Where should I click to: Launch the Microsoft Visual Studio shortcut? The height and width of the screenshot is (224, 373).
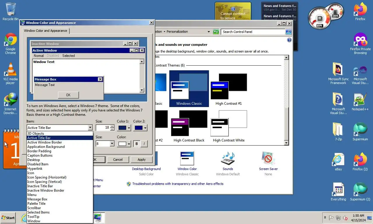tap(360, 73)
